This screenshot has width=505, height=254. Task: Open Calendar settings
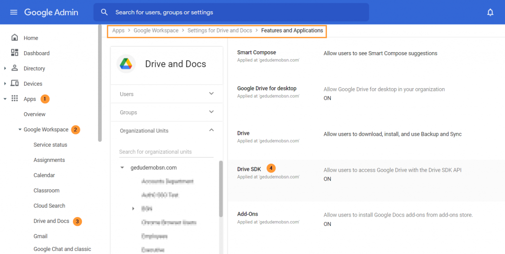pyautogui.click(x=44, y=175)
